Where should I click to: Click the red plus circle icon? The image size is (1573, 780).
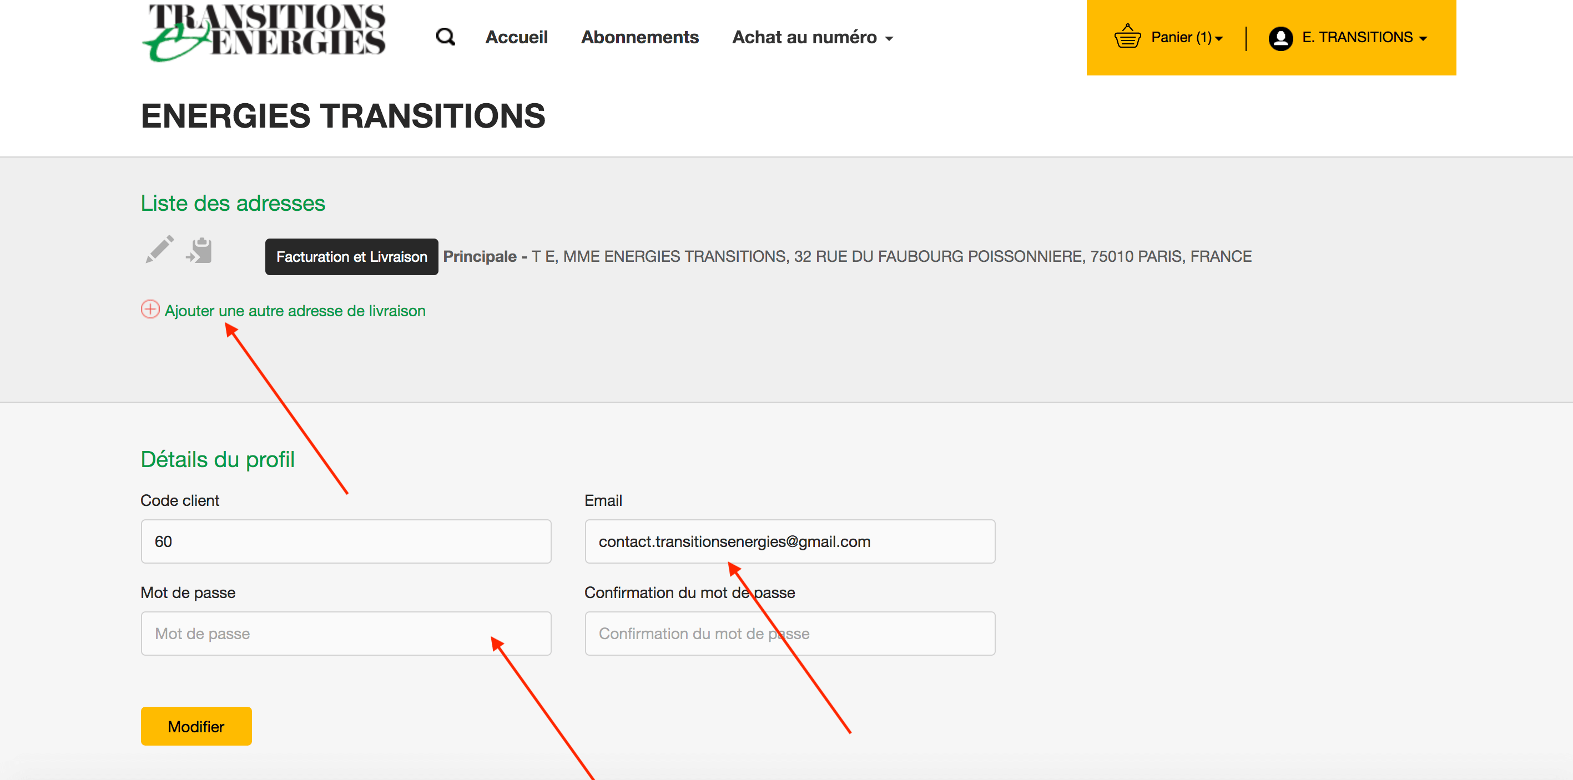pos(150,310)
